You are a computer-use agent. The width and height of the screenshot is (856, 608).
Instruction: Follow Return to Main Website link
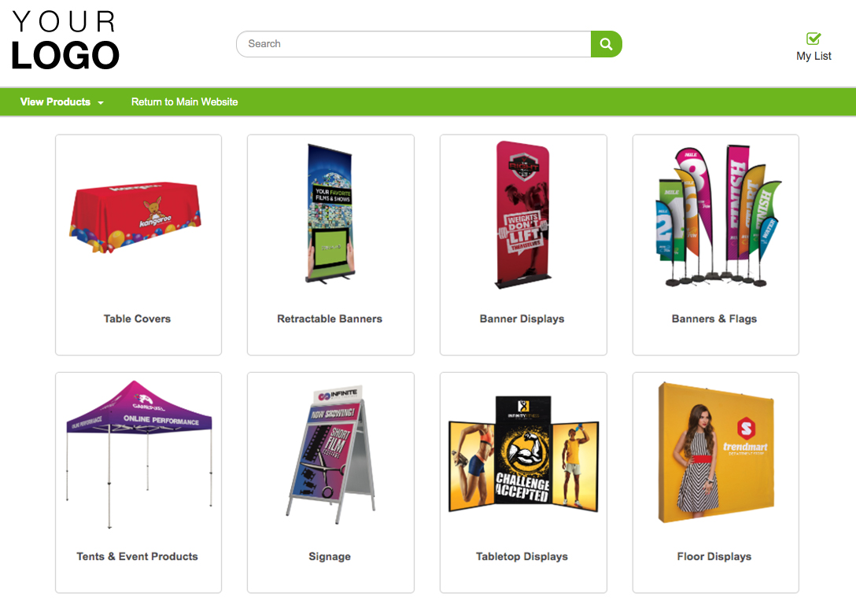click(x=185, y=102)
